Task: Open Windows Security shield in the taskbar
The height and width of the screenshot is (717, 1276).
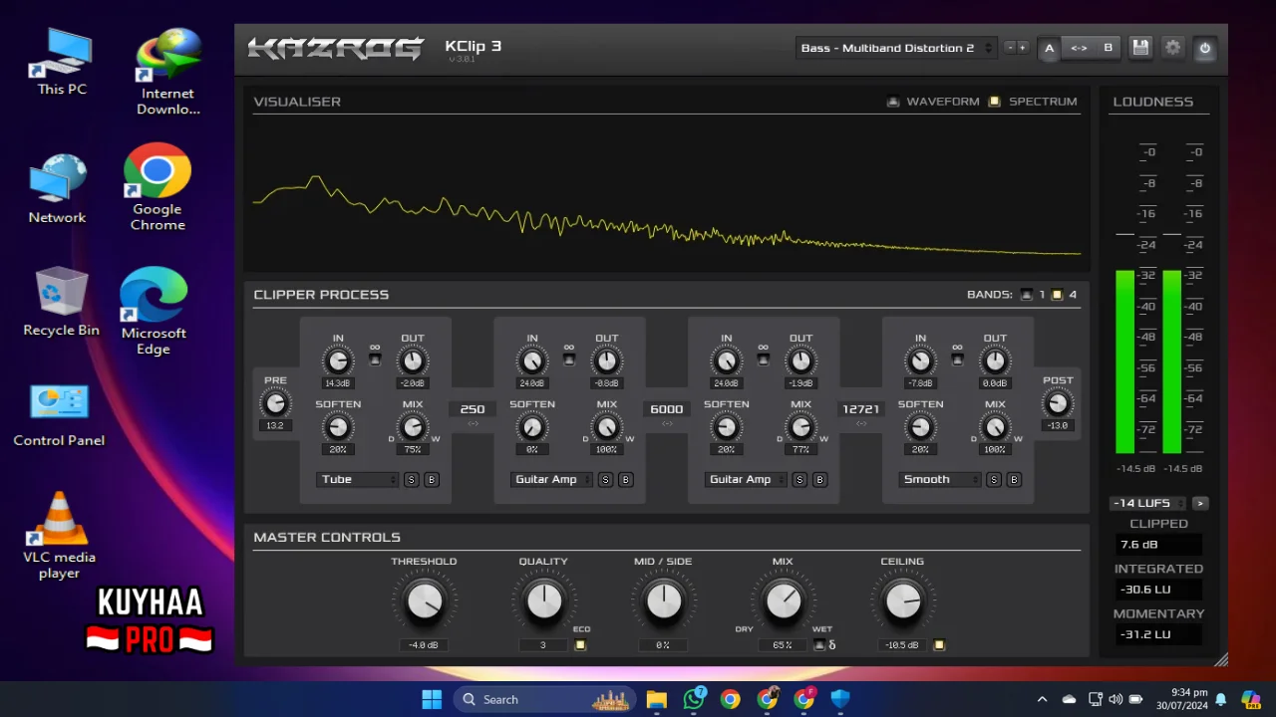Action: point(840,699)
